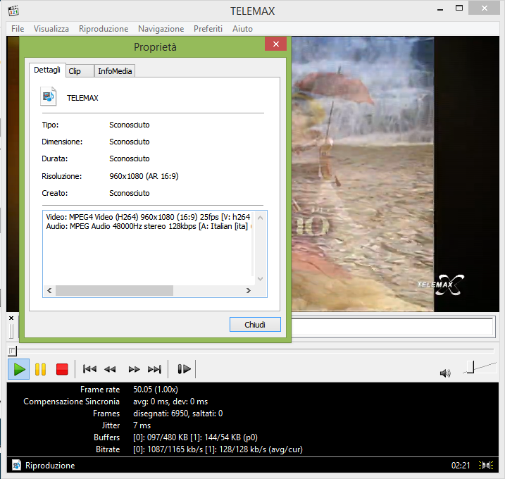Click the Audio MPEG Audio stream line
This screenshot has width=505, height=479.
[148, 226]
